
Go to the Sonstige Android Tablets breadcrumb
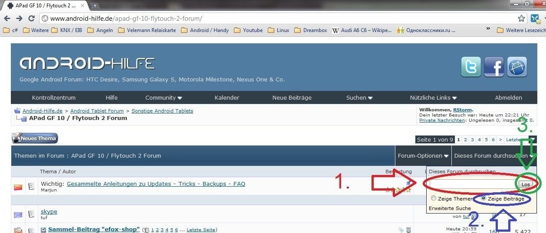click(x=162, y=111)
